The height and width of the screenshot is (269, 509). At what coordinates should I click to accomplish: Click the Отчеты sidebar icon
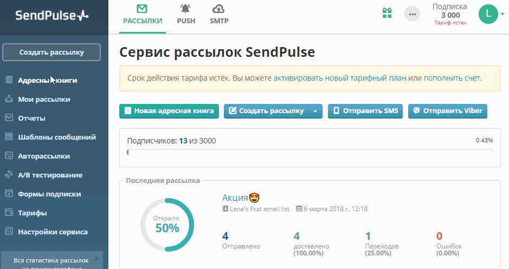9,117
